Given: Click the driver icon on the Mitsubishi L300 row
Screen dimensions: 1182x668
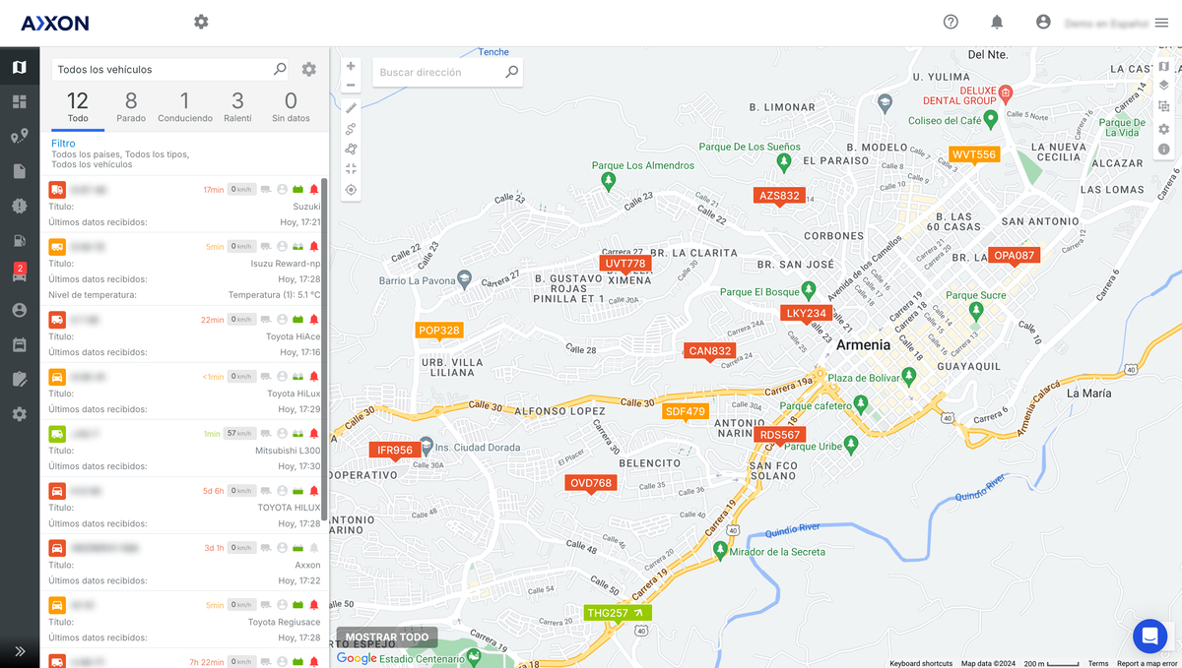Looking at the screenshot, I should point(282,433).
